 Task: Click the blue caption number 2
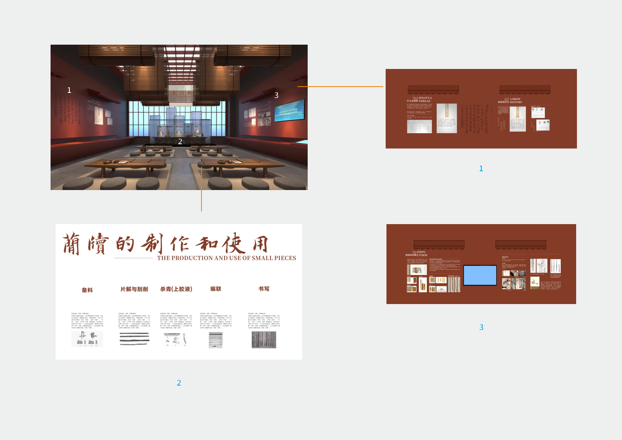179,383
